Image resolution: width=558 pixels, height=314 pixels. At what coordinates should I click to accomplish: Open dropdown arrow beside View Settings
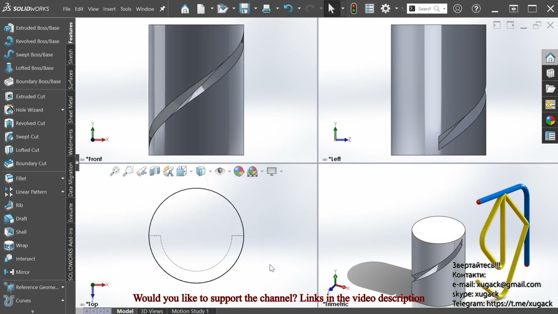pyautogui.click(x=281, y=171)
